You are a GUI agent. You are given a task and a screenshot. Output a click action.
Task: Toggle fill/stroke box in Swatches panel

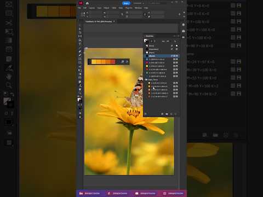pos(146,41)
